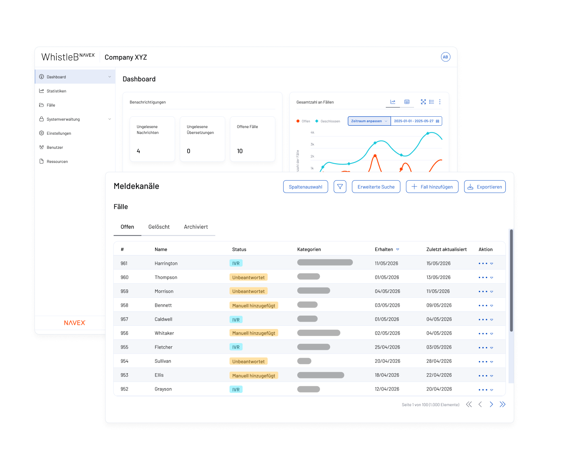Screen dimensions: 564x470
Task: Open action dropdown arrow for Morrison row
Action: (492, 292)
